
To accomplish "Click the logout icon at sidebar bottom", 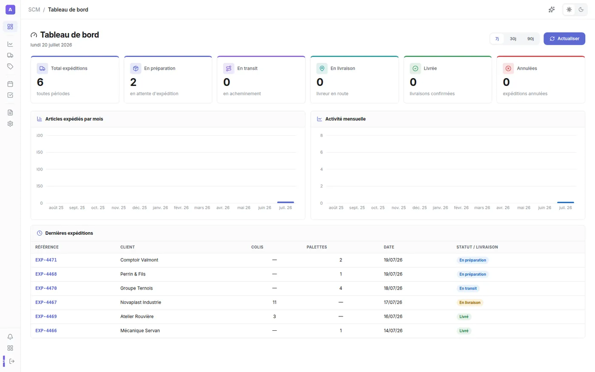I will [11, 361].
